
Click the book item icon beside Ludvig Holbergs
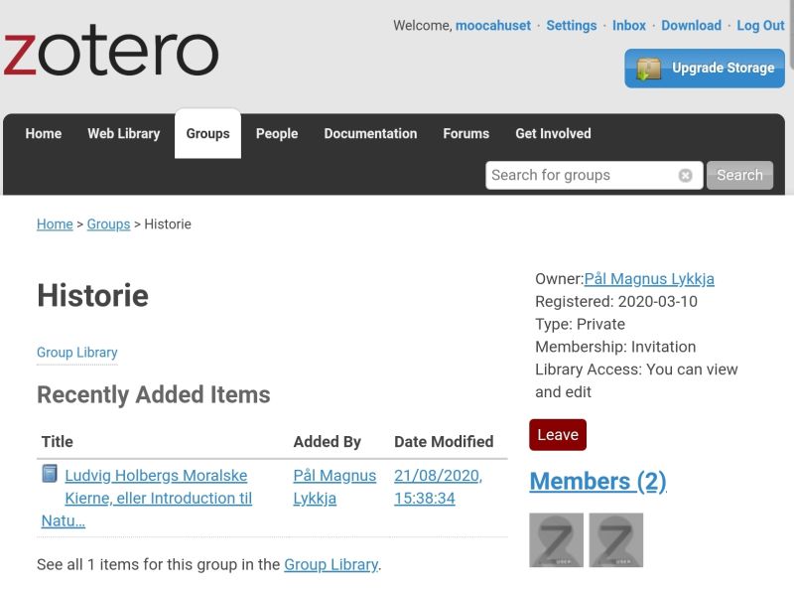pyautogui.click(x=49, y=474)
